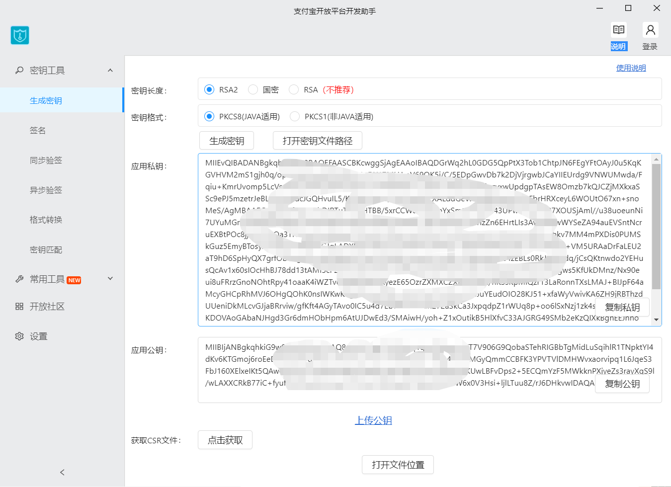Click the 密钥长度 label
Screen dimensions: 671x487
149,90
